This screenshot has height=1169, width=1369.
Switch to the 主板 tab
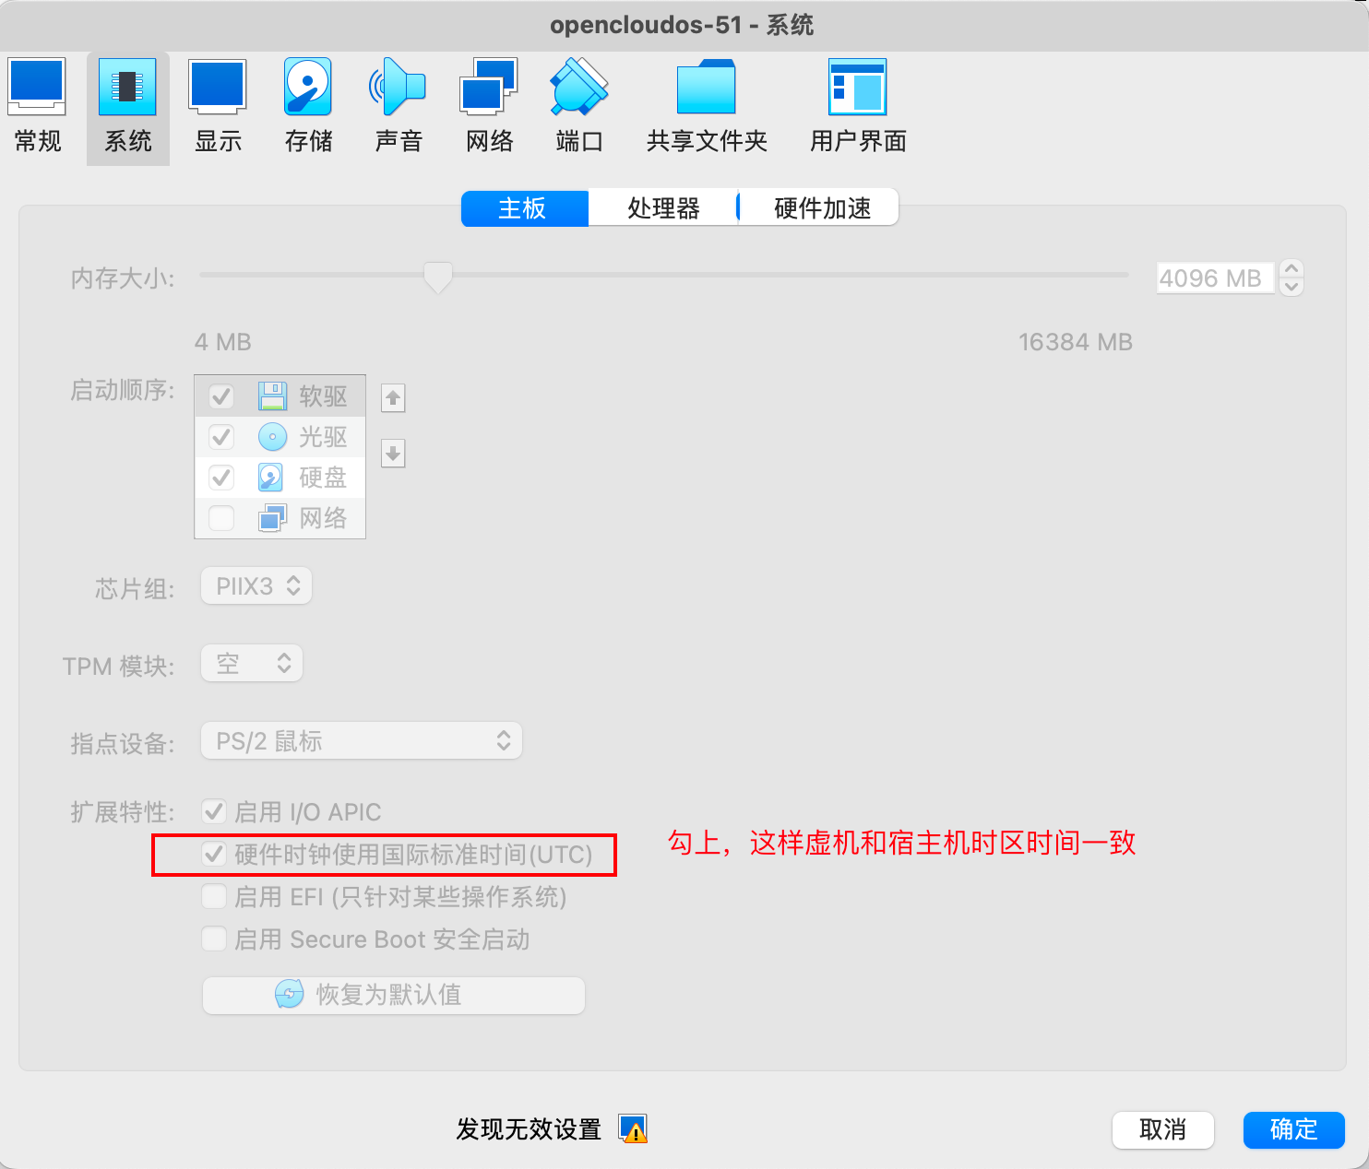[x=524, y=208]
